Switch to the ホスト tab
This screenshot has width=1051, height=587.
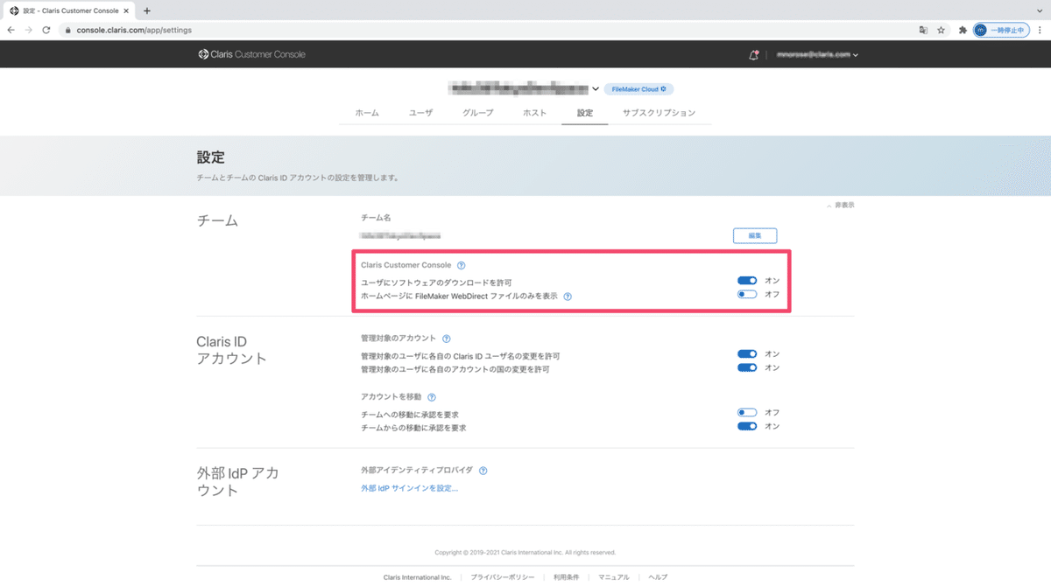pos(534,112)
